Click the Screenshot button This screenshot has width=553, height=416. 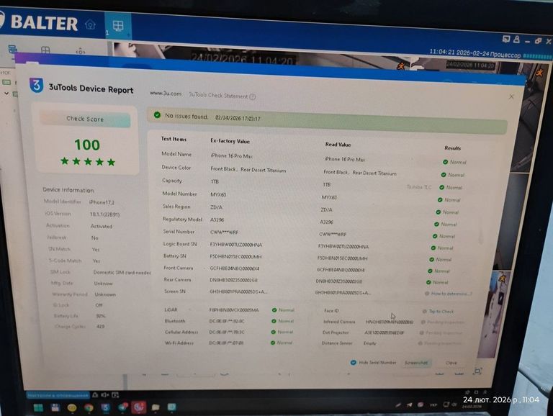point(416,363)
